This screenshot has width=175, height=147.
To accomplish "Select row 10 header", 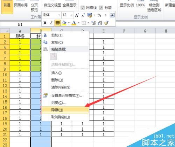I will pyautogui.click(x=5, y=75).
